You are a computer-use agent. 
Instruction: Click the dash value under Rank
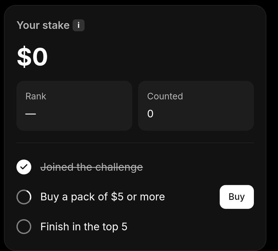tap(31, 114)
